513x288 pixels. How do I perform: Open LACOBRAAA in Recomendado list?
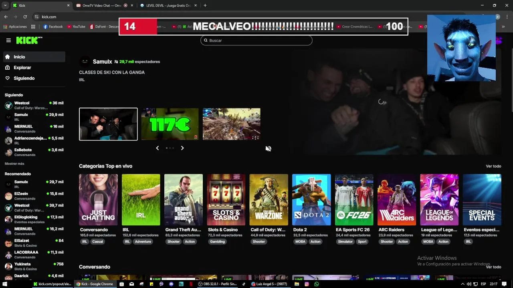tap(34, 255)
